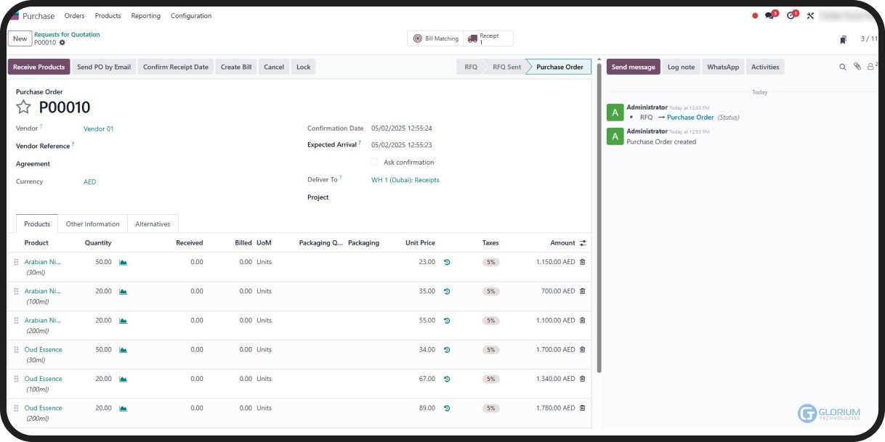Select the RFQ status stage

(471, 67)
